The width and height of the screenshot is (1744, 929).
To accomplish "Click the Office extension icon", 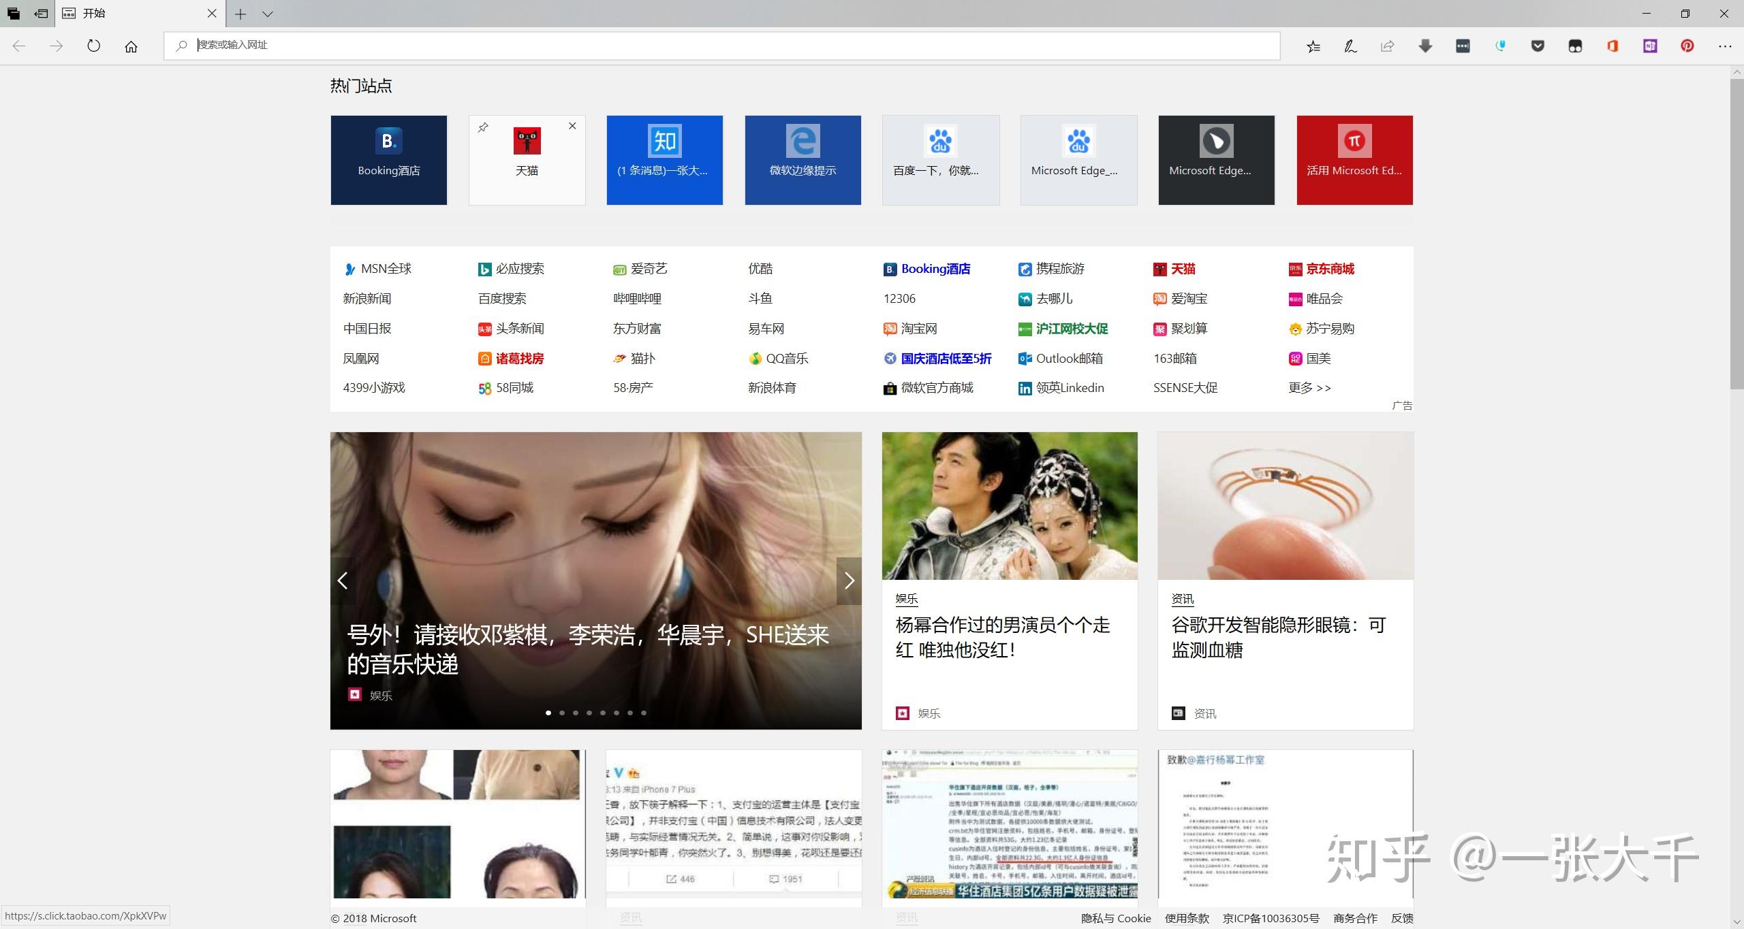I will tap(1612, 46).
